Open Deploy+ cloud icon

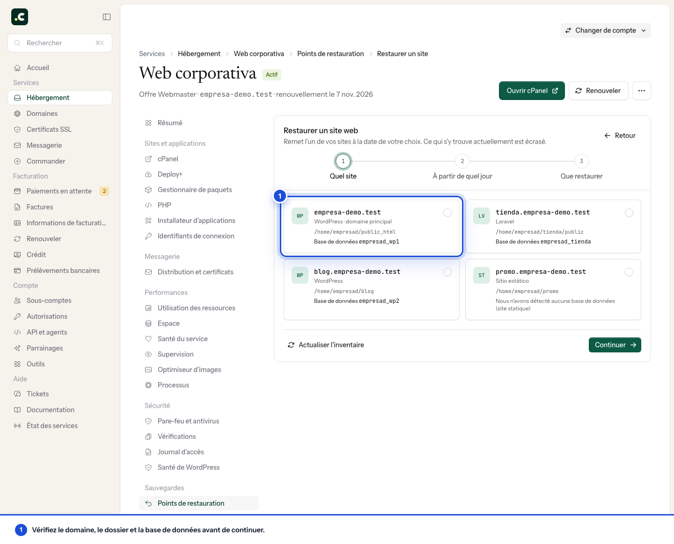point(148,174)
